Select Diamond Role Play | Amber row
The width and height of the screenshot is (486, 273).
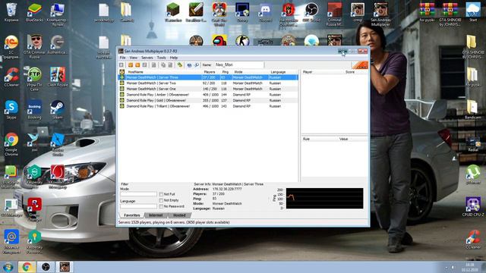tap(208, 94)
